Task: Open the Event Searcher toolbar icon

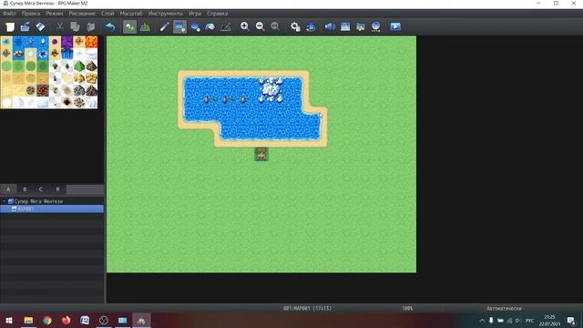Action: [x=345, y=26]
